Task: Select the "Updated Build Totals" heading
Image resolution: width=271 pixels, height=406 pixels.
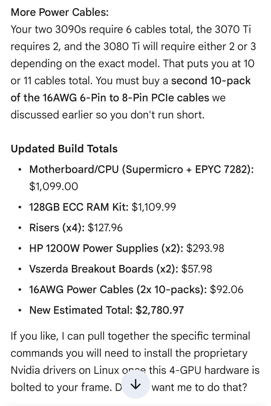Action: click(64, 149)
